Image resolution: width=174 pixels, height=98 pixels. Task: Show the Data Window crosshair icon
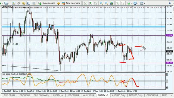[x=19, y=3]
